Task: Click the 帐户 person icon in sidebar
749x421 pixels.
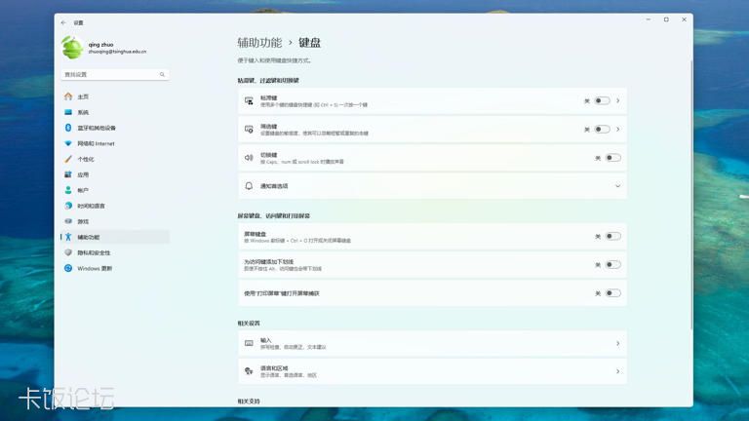Action: coord(68,190)
